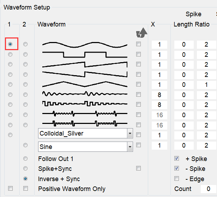217x197 pixels.
Task: Click the falling sawtooth waveform graphic
Action: tap(85, 74)
